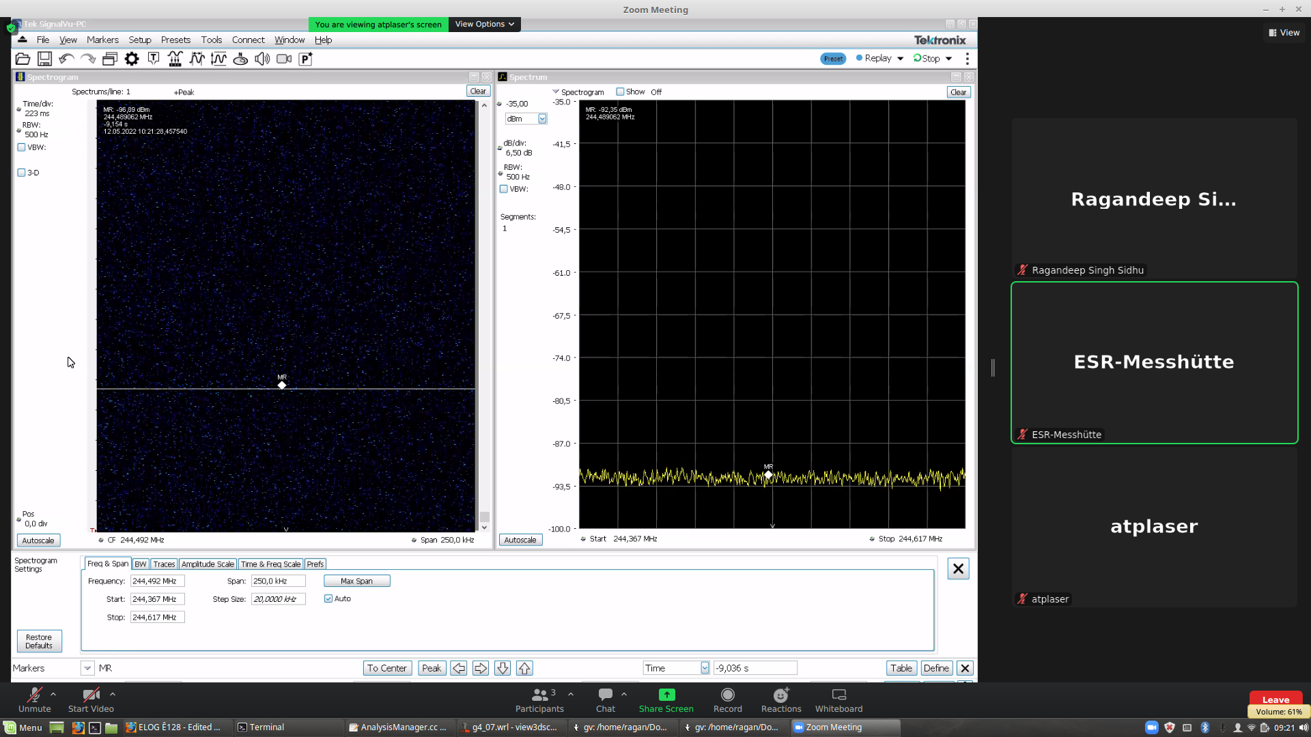The width and height of the screenshot is (1311, 737).
Task: Close the Markers bar with X
Action: coord(965,668)
